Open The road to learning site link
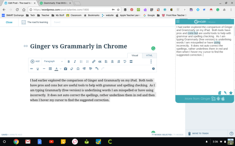 [35, 22]
